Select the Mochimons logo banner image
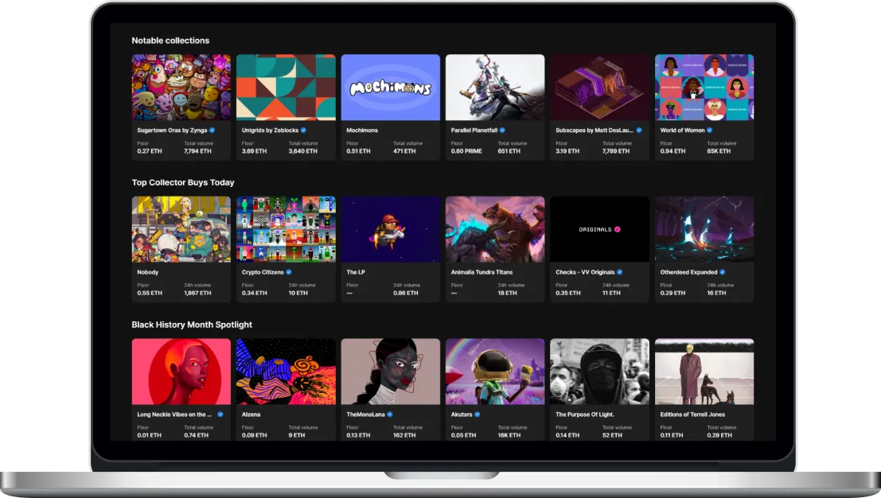This screenshot has width=881, height=498. [391, 87]
